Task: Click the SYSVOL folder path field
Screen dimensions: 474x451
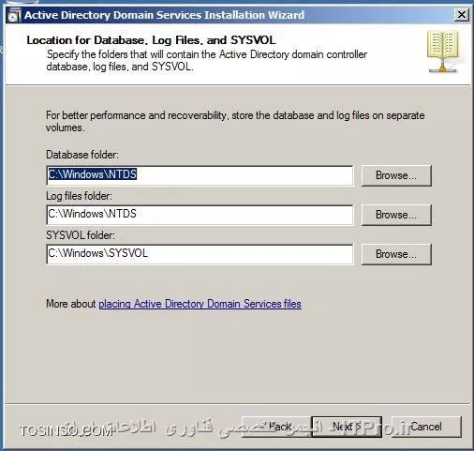Action: tap(200, 254)
